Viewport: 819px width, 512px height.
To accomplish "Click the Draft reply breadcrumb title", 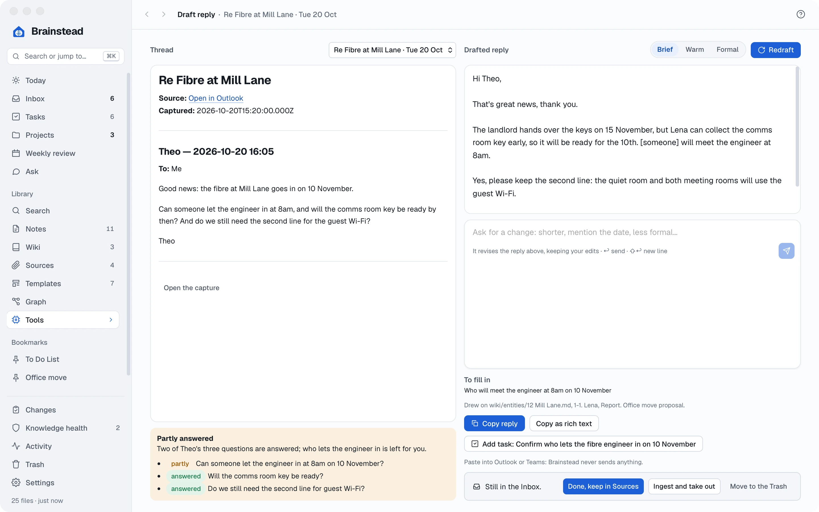I will 196,15.
